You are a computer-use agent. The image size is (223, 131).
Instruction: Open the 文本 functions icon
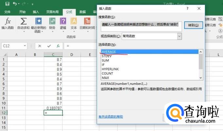point(74,21)
